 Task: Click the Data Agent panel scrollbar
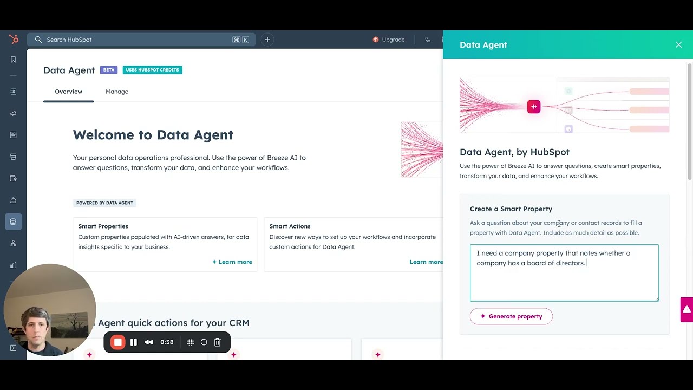click(690, 122)
